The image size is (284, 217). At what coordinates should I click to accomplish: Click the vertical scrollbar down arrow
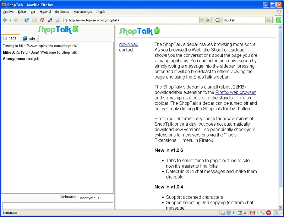tap(280, 207)
